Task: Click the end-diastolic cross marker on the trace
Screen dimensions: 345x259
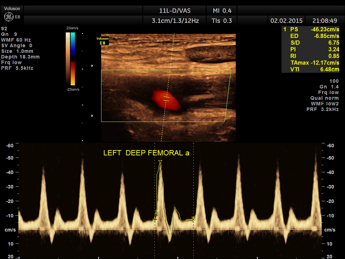Action: pos(193,219)
